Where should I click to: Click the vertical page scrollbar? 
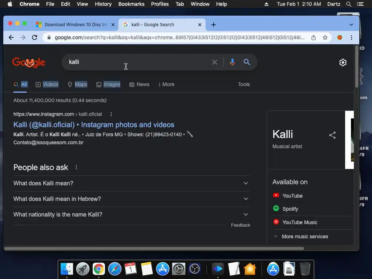coord(357,67)
